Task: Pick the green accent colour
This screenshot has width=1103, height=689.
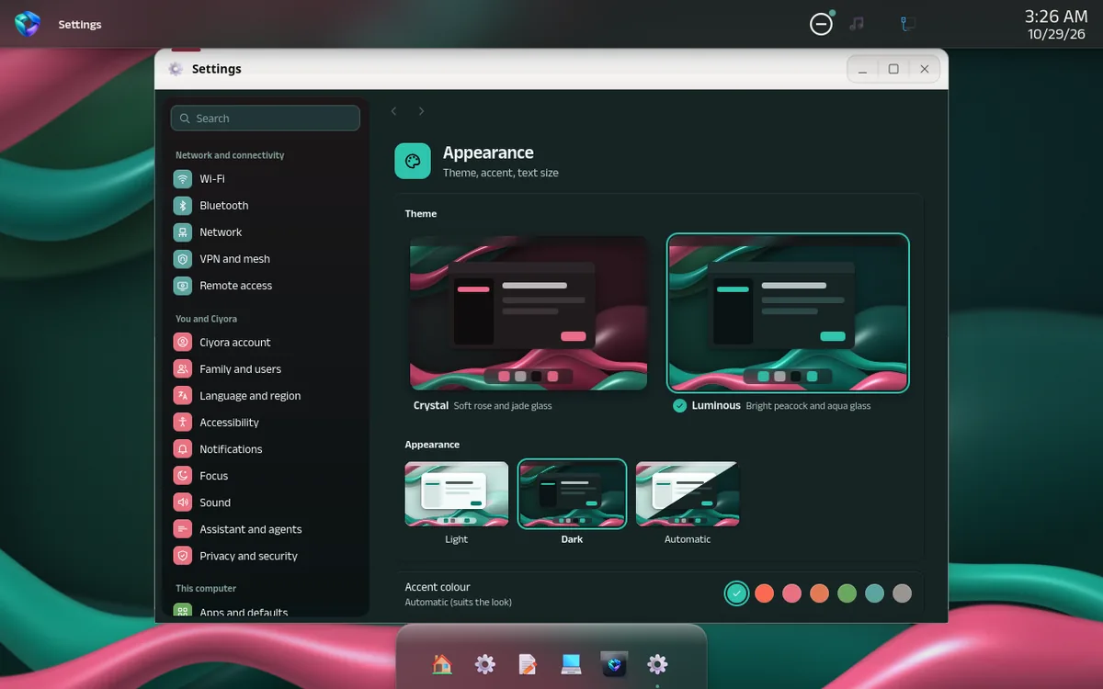Action: tap(847, 593)
